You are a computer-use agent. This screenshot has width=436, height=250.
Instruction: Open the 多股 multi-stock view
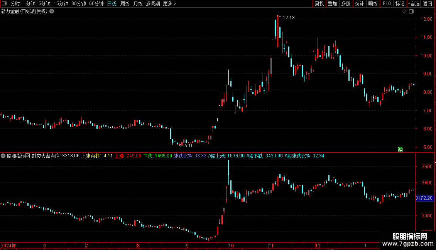(346, 3)
